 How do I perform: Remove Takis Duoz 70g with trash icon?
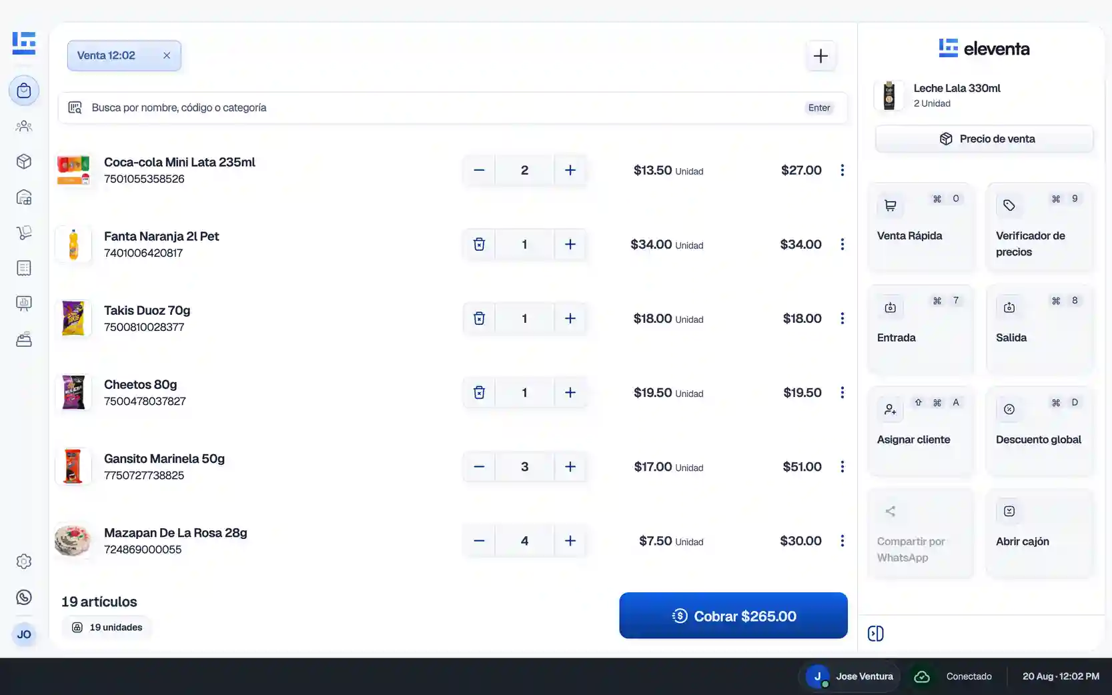coord(479,318)
